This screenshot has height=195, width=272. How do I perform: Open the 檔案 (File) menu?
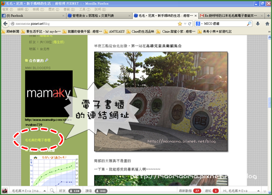pos(8,9)
